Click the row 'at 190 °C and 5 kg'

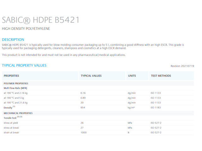[98, 98]
